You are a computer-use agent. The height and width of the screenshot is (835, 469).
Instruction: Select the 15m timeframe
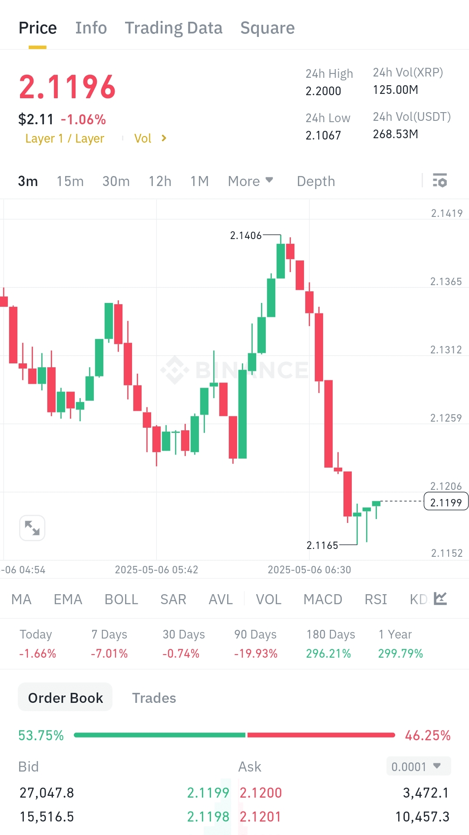(70, 181)
